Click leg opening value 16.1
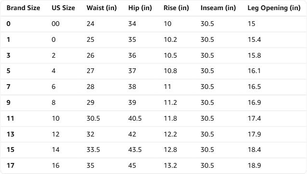The image size is (307, 174). 254,71
